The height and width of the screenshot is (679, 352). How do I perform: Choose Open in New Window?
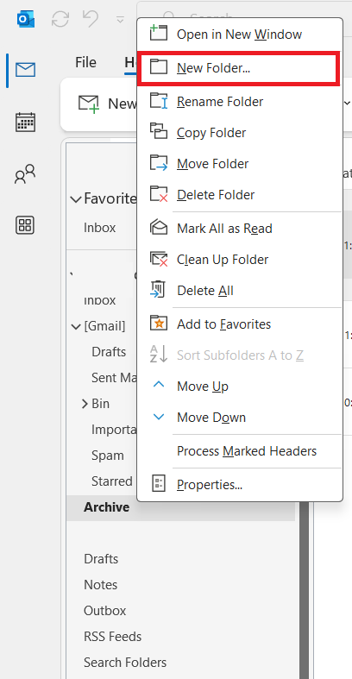point(240,34)
